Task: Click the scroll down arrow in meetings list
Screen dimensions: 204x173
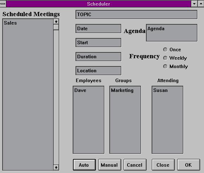Action: [x=56, y=167]
